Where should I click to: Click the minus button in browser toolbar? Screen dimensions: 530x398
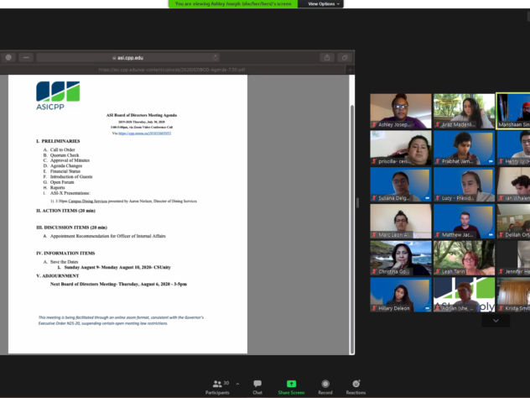[26, 58]
